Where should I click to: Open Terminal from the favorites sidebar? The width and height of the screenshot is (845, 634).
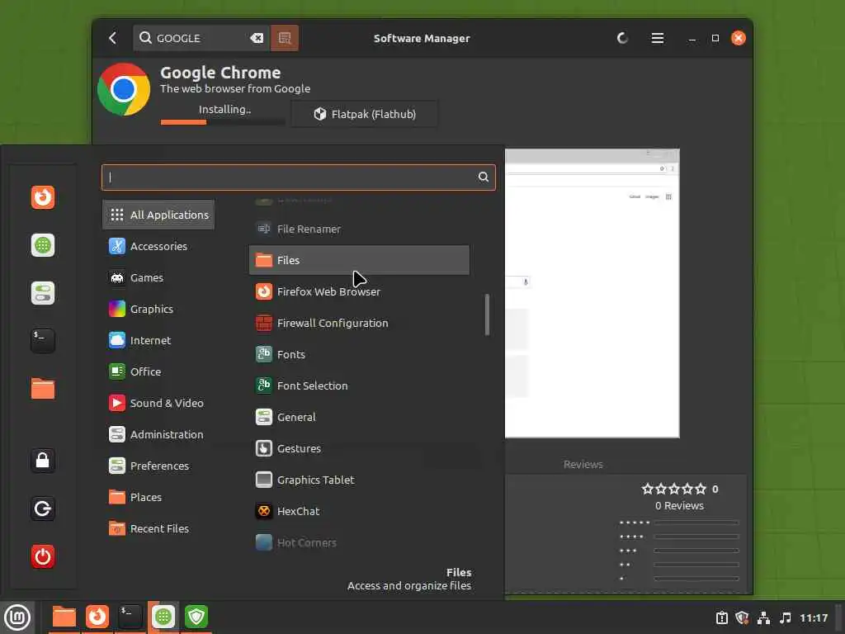(x=43, y=341)
